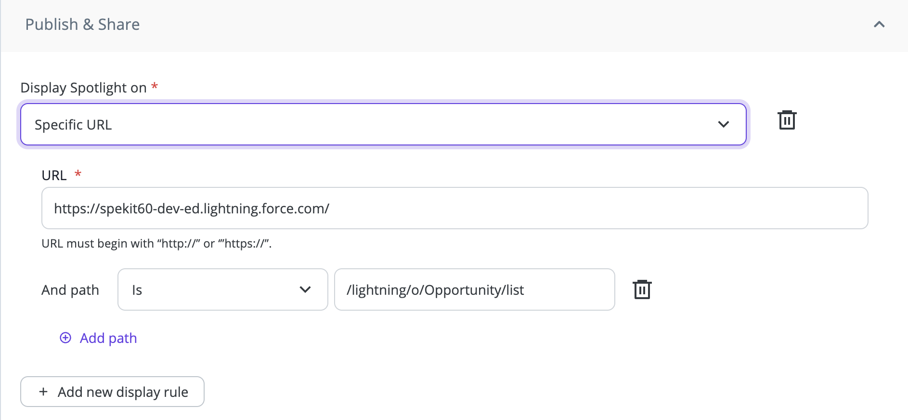Click into the /lightning/o/Opportunity/list path field
This screenshot has height=420, width=908.
(x=475, y=289)
